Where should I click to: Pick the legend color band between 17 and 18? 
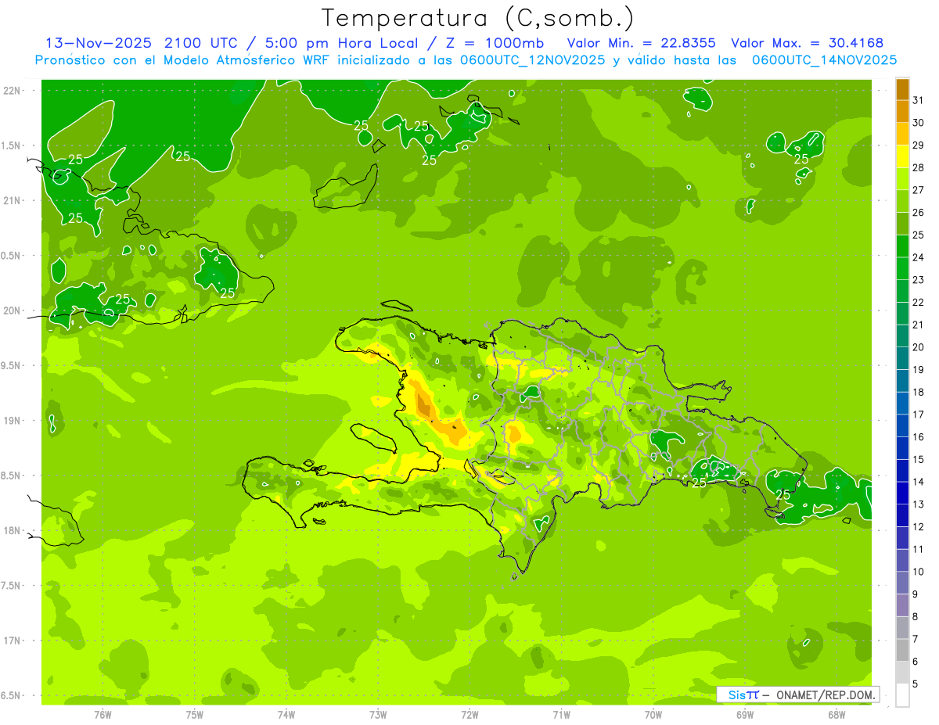tap(902, 404)
